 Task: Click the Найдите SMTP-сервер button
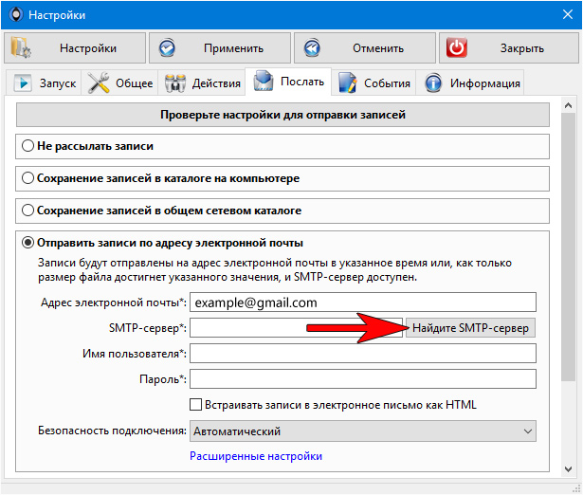click(470, 328)
